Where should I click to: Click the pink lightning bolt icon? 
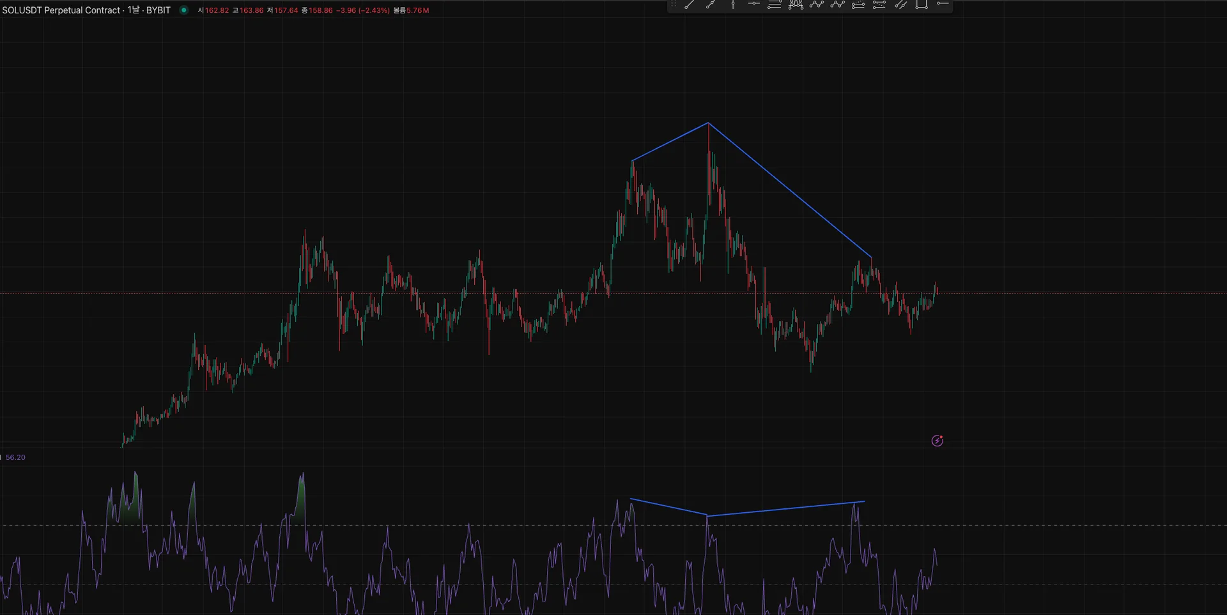(938, 441)
